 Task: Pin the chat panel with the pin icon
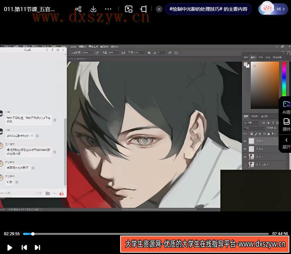tap(52, 50)
